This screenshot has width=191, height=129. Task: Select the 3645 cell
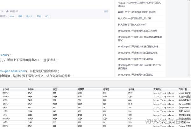pos(140,104)
